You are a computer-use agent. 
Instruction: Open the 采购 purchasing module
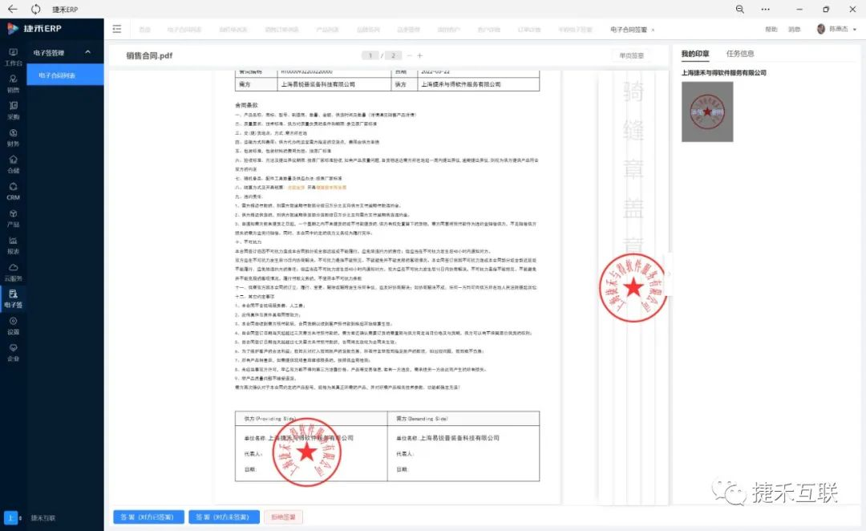click(x=14, y=111)
